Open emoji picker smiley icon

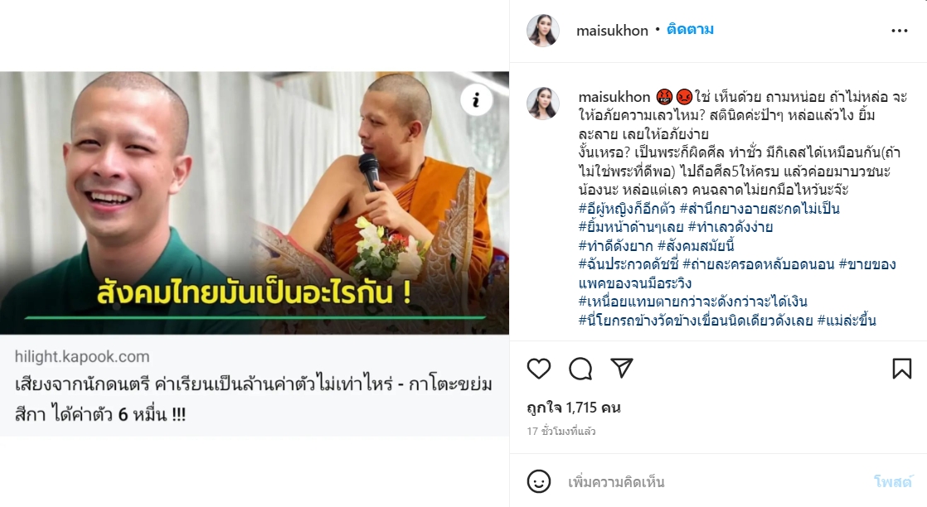(x=539, y=481)
